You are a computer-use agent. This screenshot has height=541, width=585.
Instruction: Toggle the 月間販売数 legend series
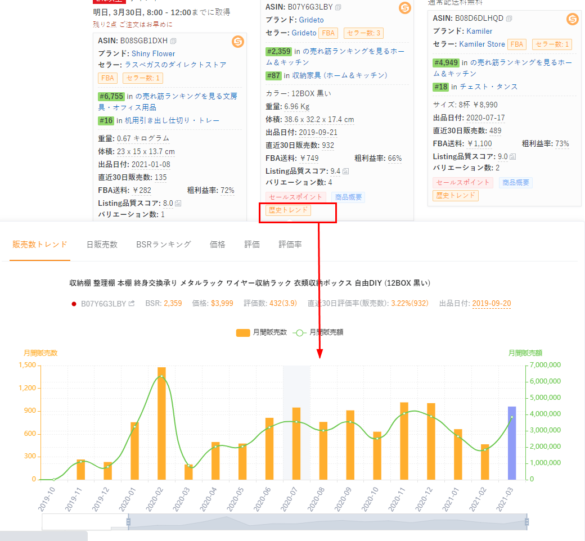point(262,332)
